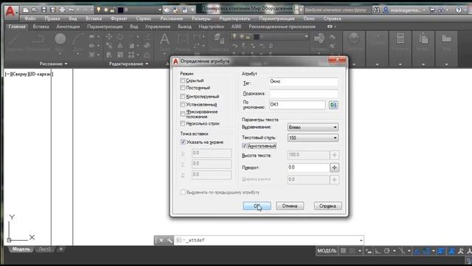Viewport: 472px width, 266px height.
Task: Uncheck the Аннотативный checkbox
Action: tap(244, 146)
